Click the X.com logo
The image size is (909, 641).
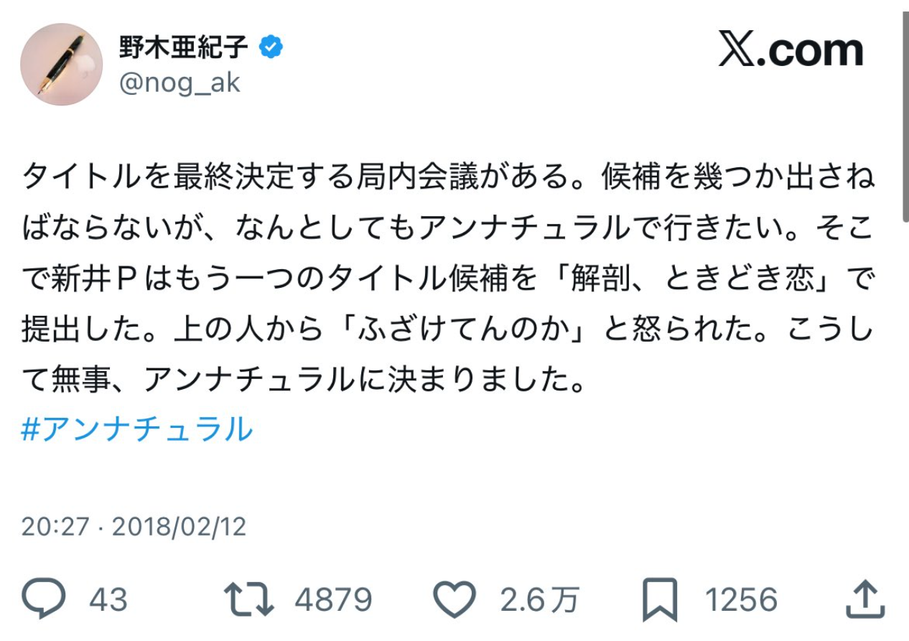[791, 50]
